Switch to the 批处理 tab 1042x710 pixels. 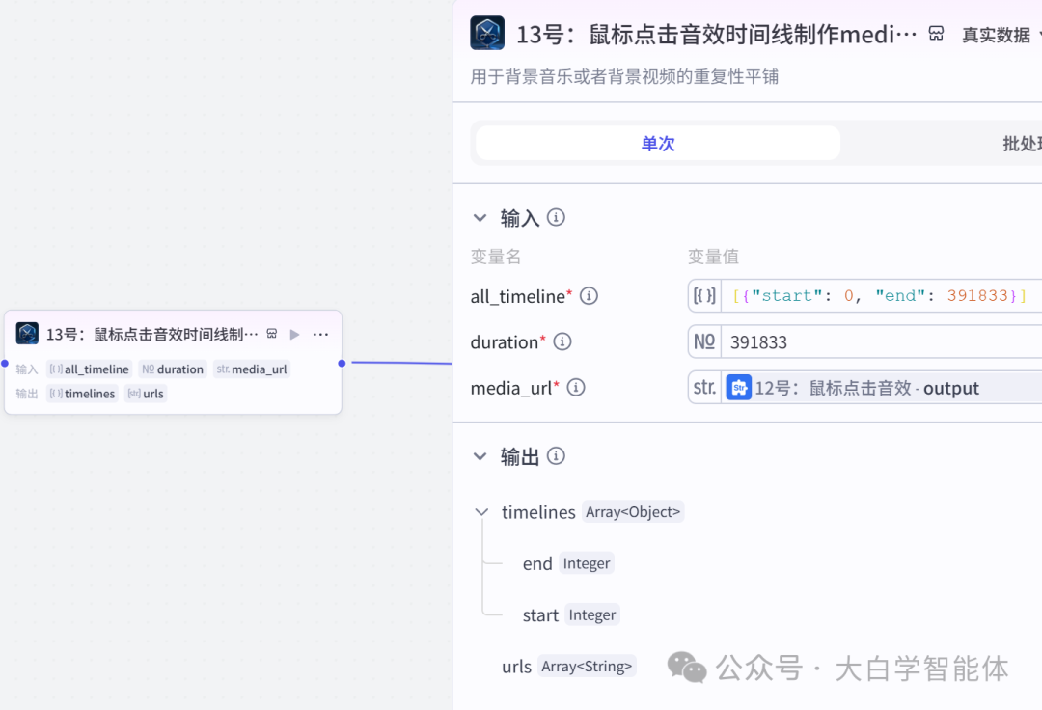[1022, 144]
